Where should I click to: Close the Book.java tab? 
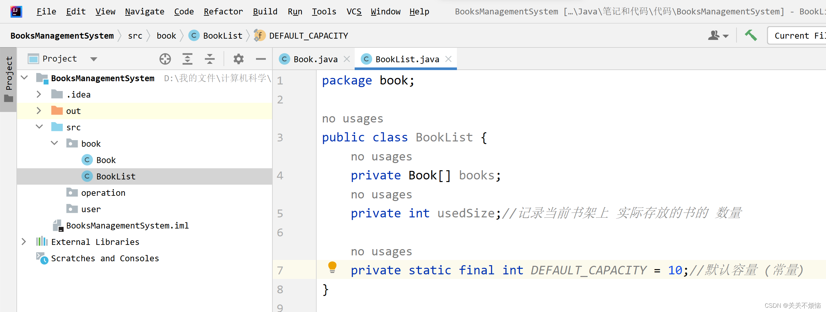click(347, 59)
